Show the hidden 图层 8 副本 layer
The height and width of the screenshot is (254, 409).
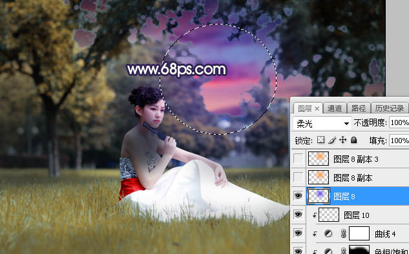click(299, 177)
